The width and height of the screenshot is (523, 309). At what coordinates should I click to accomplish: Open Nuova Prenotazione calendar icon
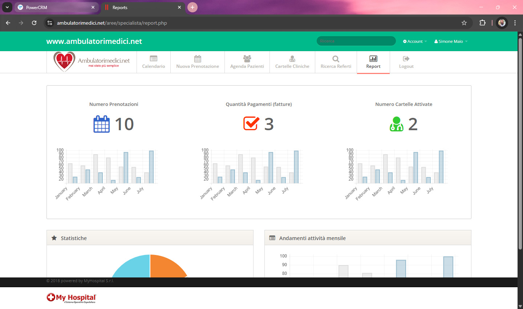198,59
